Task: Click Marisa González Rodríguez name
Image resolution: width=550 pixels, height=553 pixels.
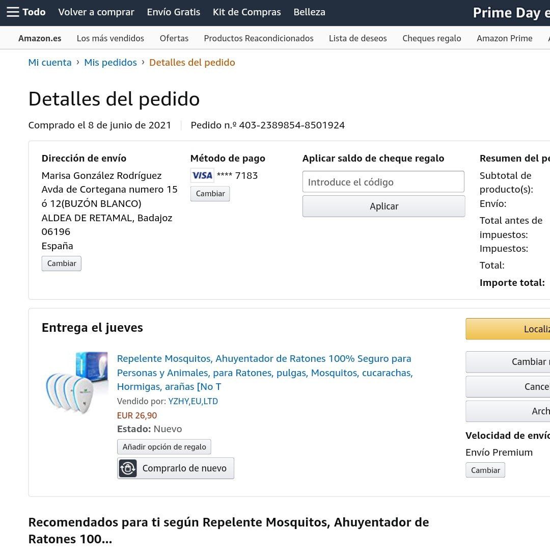Action: point(101,176)
